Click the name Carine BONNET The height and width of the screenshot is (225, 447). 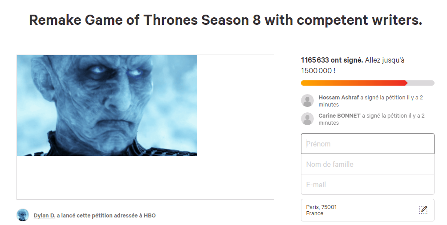point(340,116)
